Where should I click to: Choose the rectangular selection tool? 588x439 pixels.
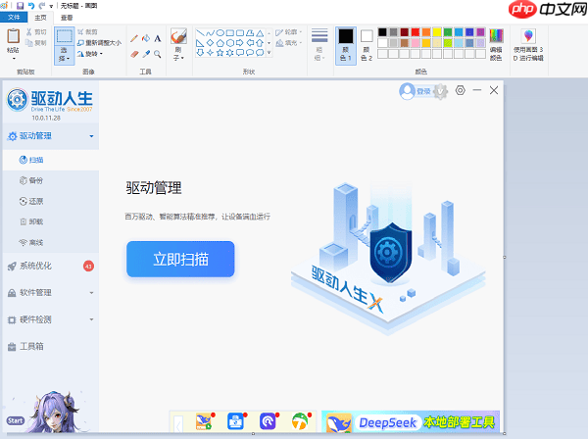64,36
